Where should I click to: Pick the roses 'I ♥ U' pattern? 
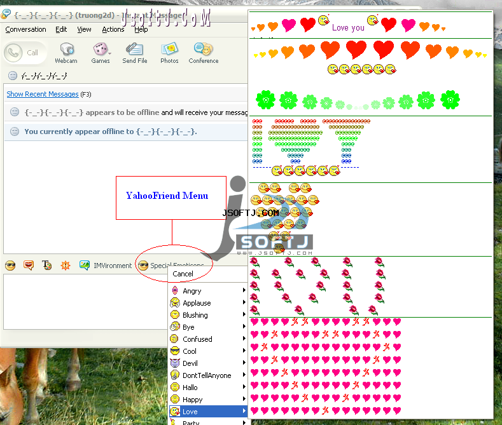317,286
